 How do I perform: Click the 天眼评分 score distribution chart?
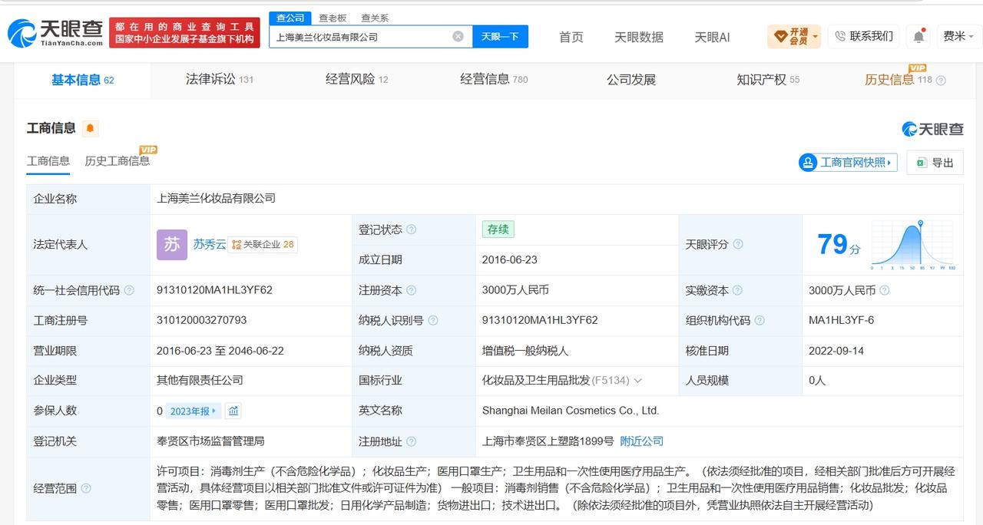point(913,245)
